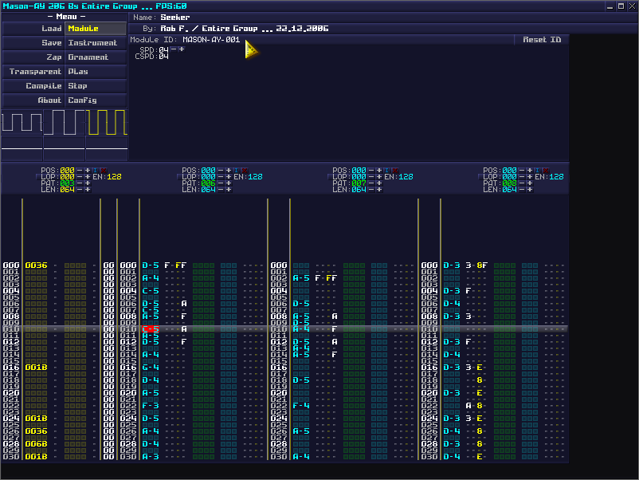Screen dimensions: 639x480
Task: Start playback with the Play button
Action: 96,72
